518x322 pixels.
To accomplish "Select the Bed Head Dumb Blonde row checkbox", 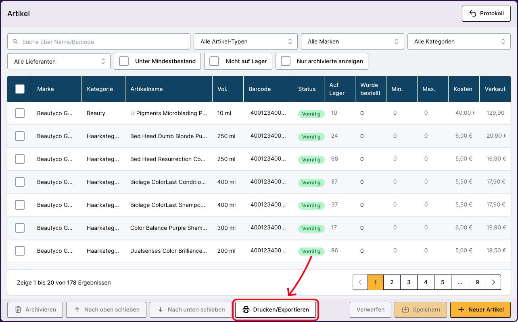I will click(20, 136).
